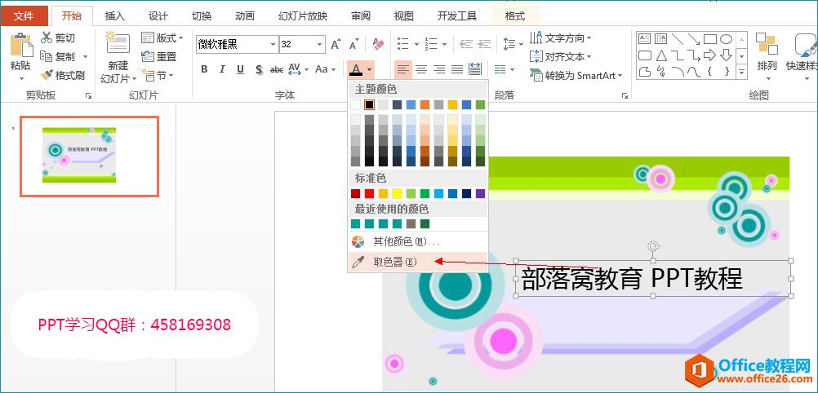Select the oval shape in shapes gallery

point(725,38)
